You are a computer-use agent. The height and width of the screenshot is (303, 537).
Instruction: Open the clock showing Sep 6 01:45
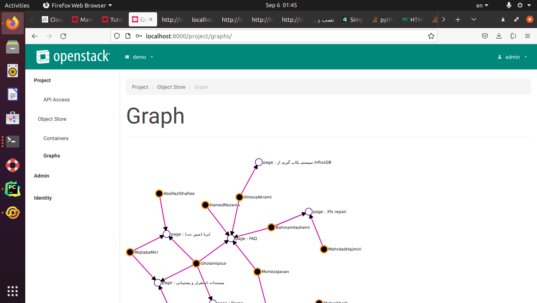281,5
